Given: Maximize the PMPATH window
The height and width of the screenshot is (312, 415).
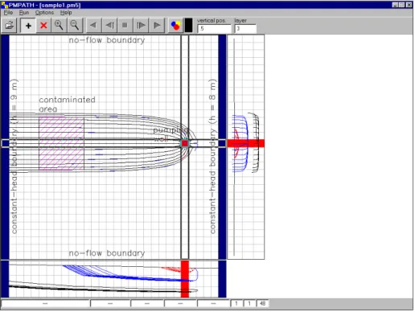Looking at the screenshot, I should point(401,5).
